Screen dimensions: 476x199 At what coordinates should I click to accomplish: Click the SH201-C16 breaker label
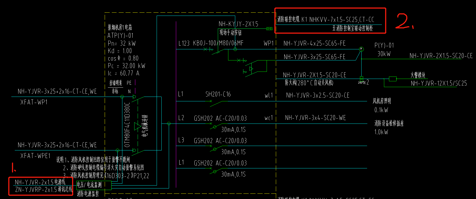click(x=218, y=94)
